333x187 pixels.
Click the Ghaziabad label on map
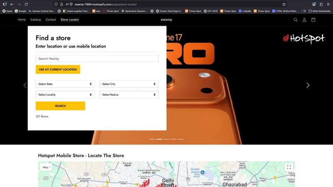tap(235, 185)
